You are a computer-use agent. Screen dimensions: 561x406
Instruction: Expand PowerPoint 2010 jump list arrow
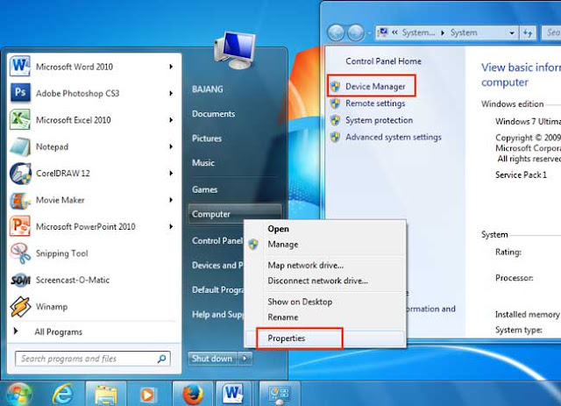[171, 226]
